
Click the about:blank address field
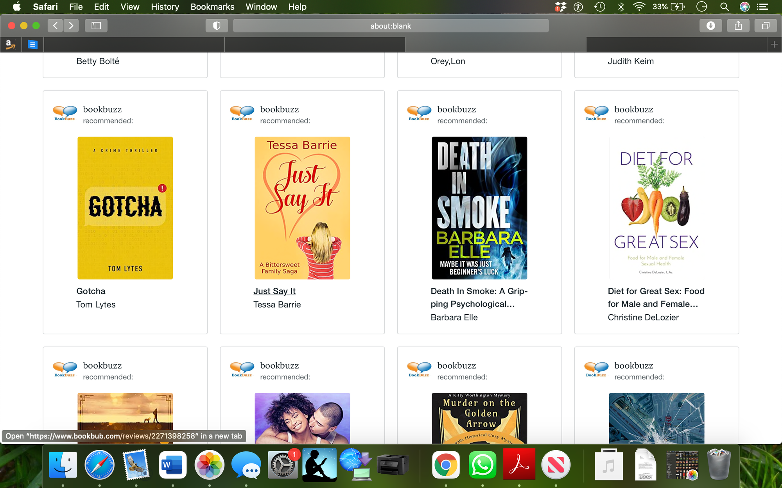pyautogui.click(x=391, y=26)
